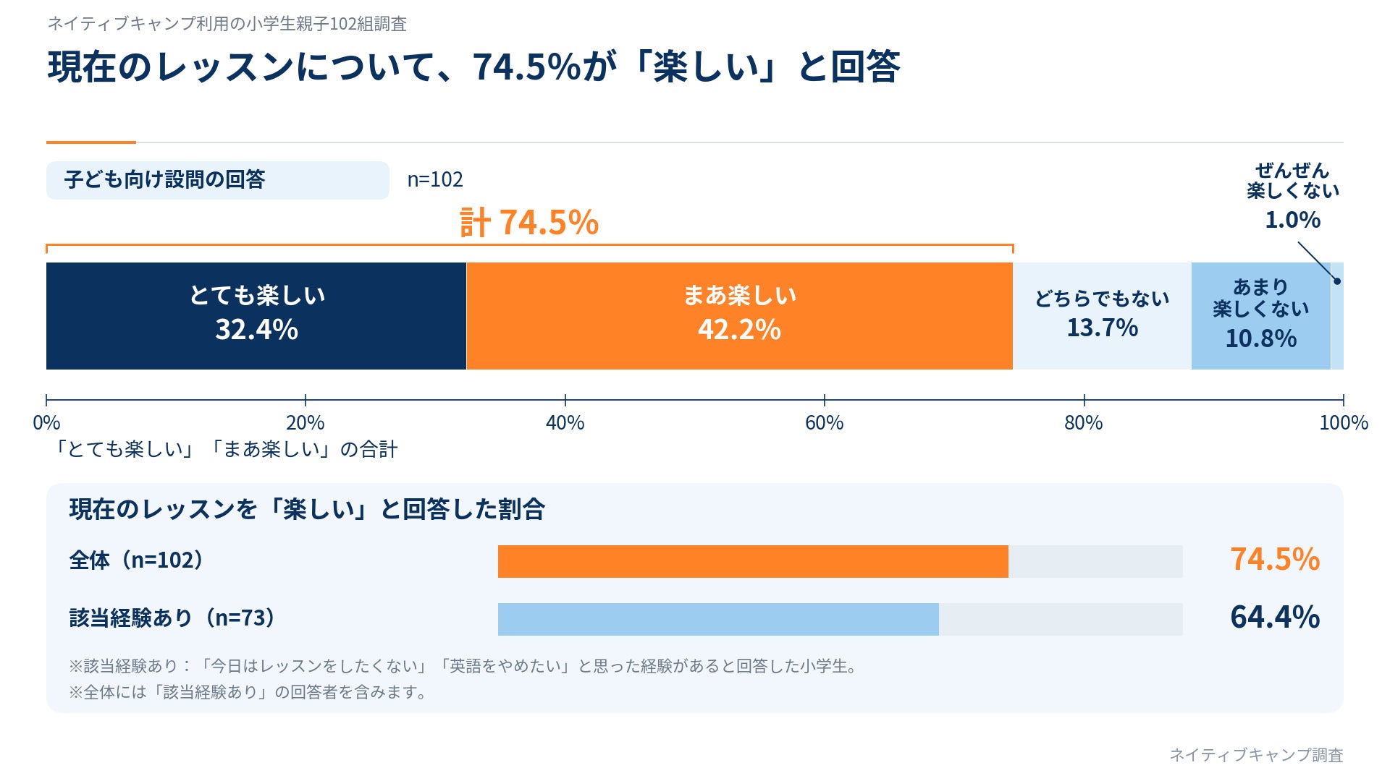Select the あまり楽しくない 10.8% segment
The image size is (1390, 781).
(x=1261, y=316)
